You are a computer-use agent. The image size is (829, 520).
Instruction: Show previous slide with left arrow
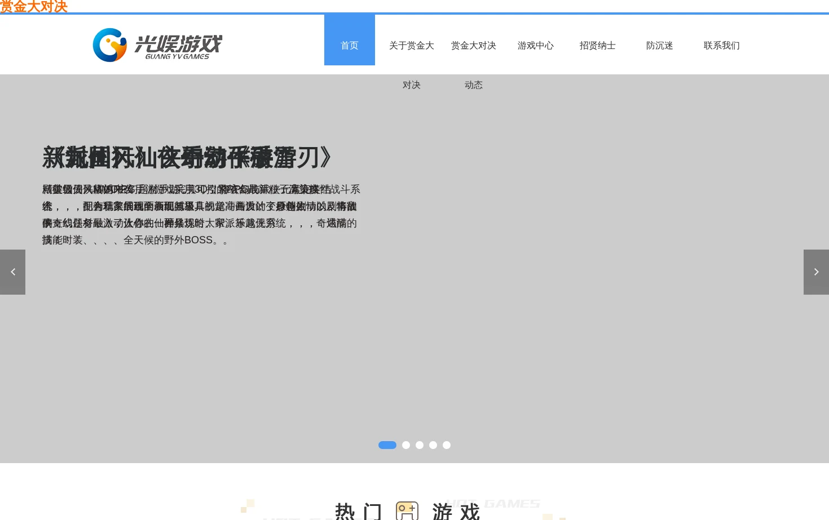pyautogui.click(x=12, y=272)
